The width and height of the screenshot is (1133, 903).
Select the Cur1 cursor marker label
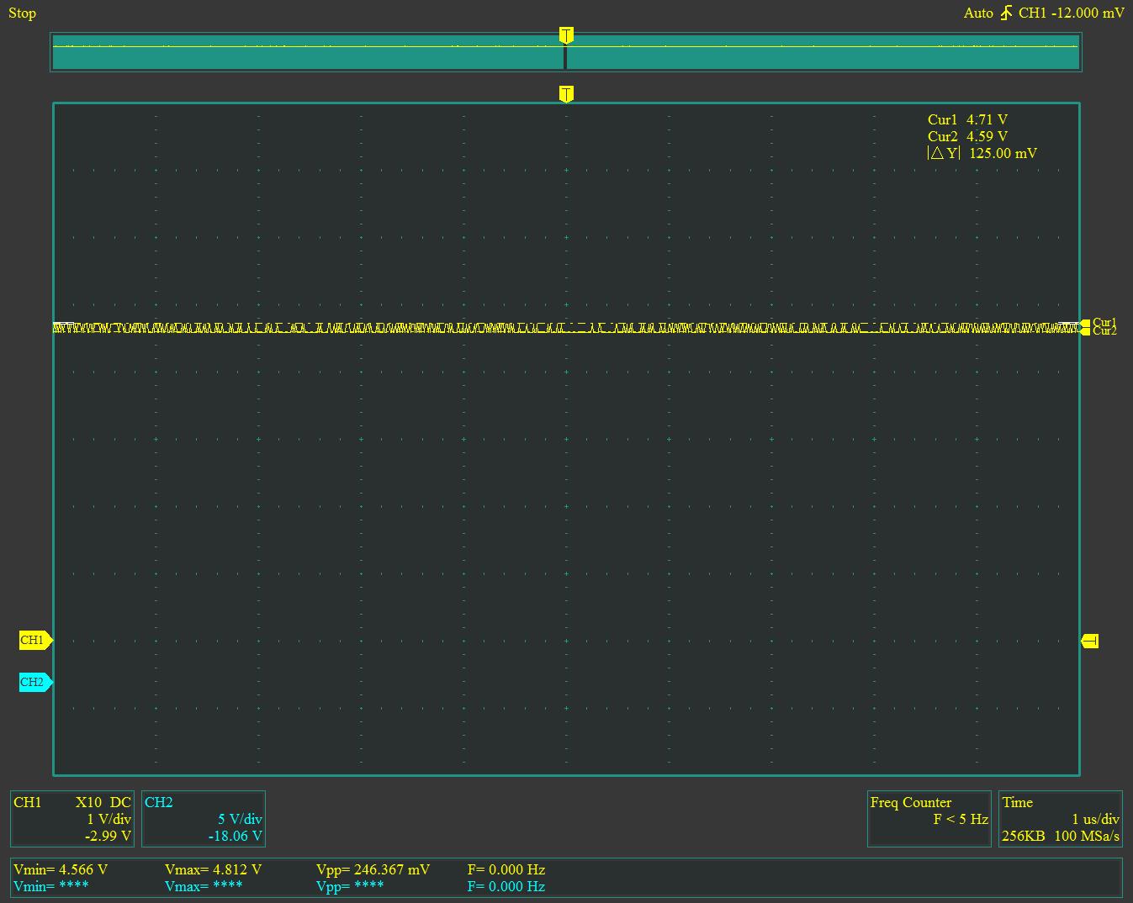click(1104, 322)
